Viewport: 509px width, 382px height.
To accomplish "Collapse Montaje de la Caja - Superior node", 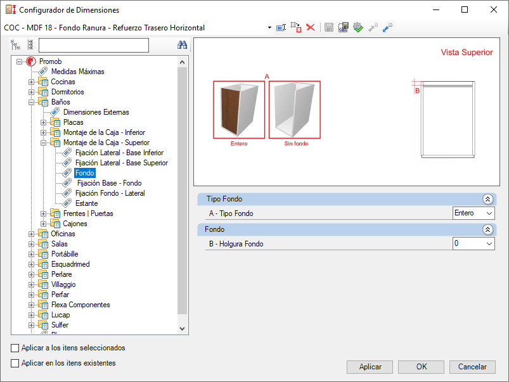I will click(43, 143).
